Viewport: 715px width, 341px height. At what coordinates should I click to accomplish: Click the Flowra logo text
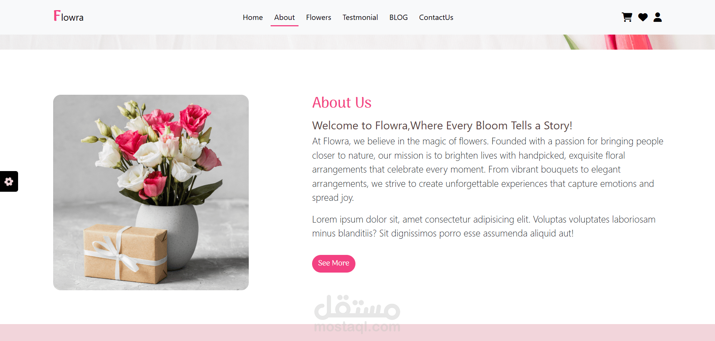pos(69,16)
